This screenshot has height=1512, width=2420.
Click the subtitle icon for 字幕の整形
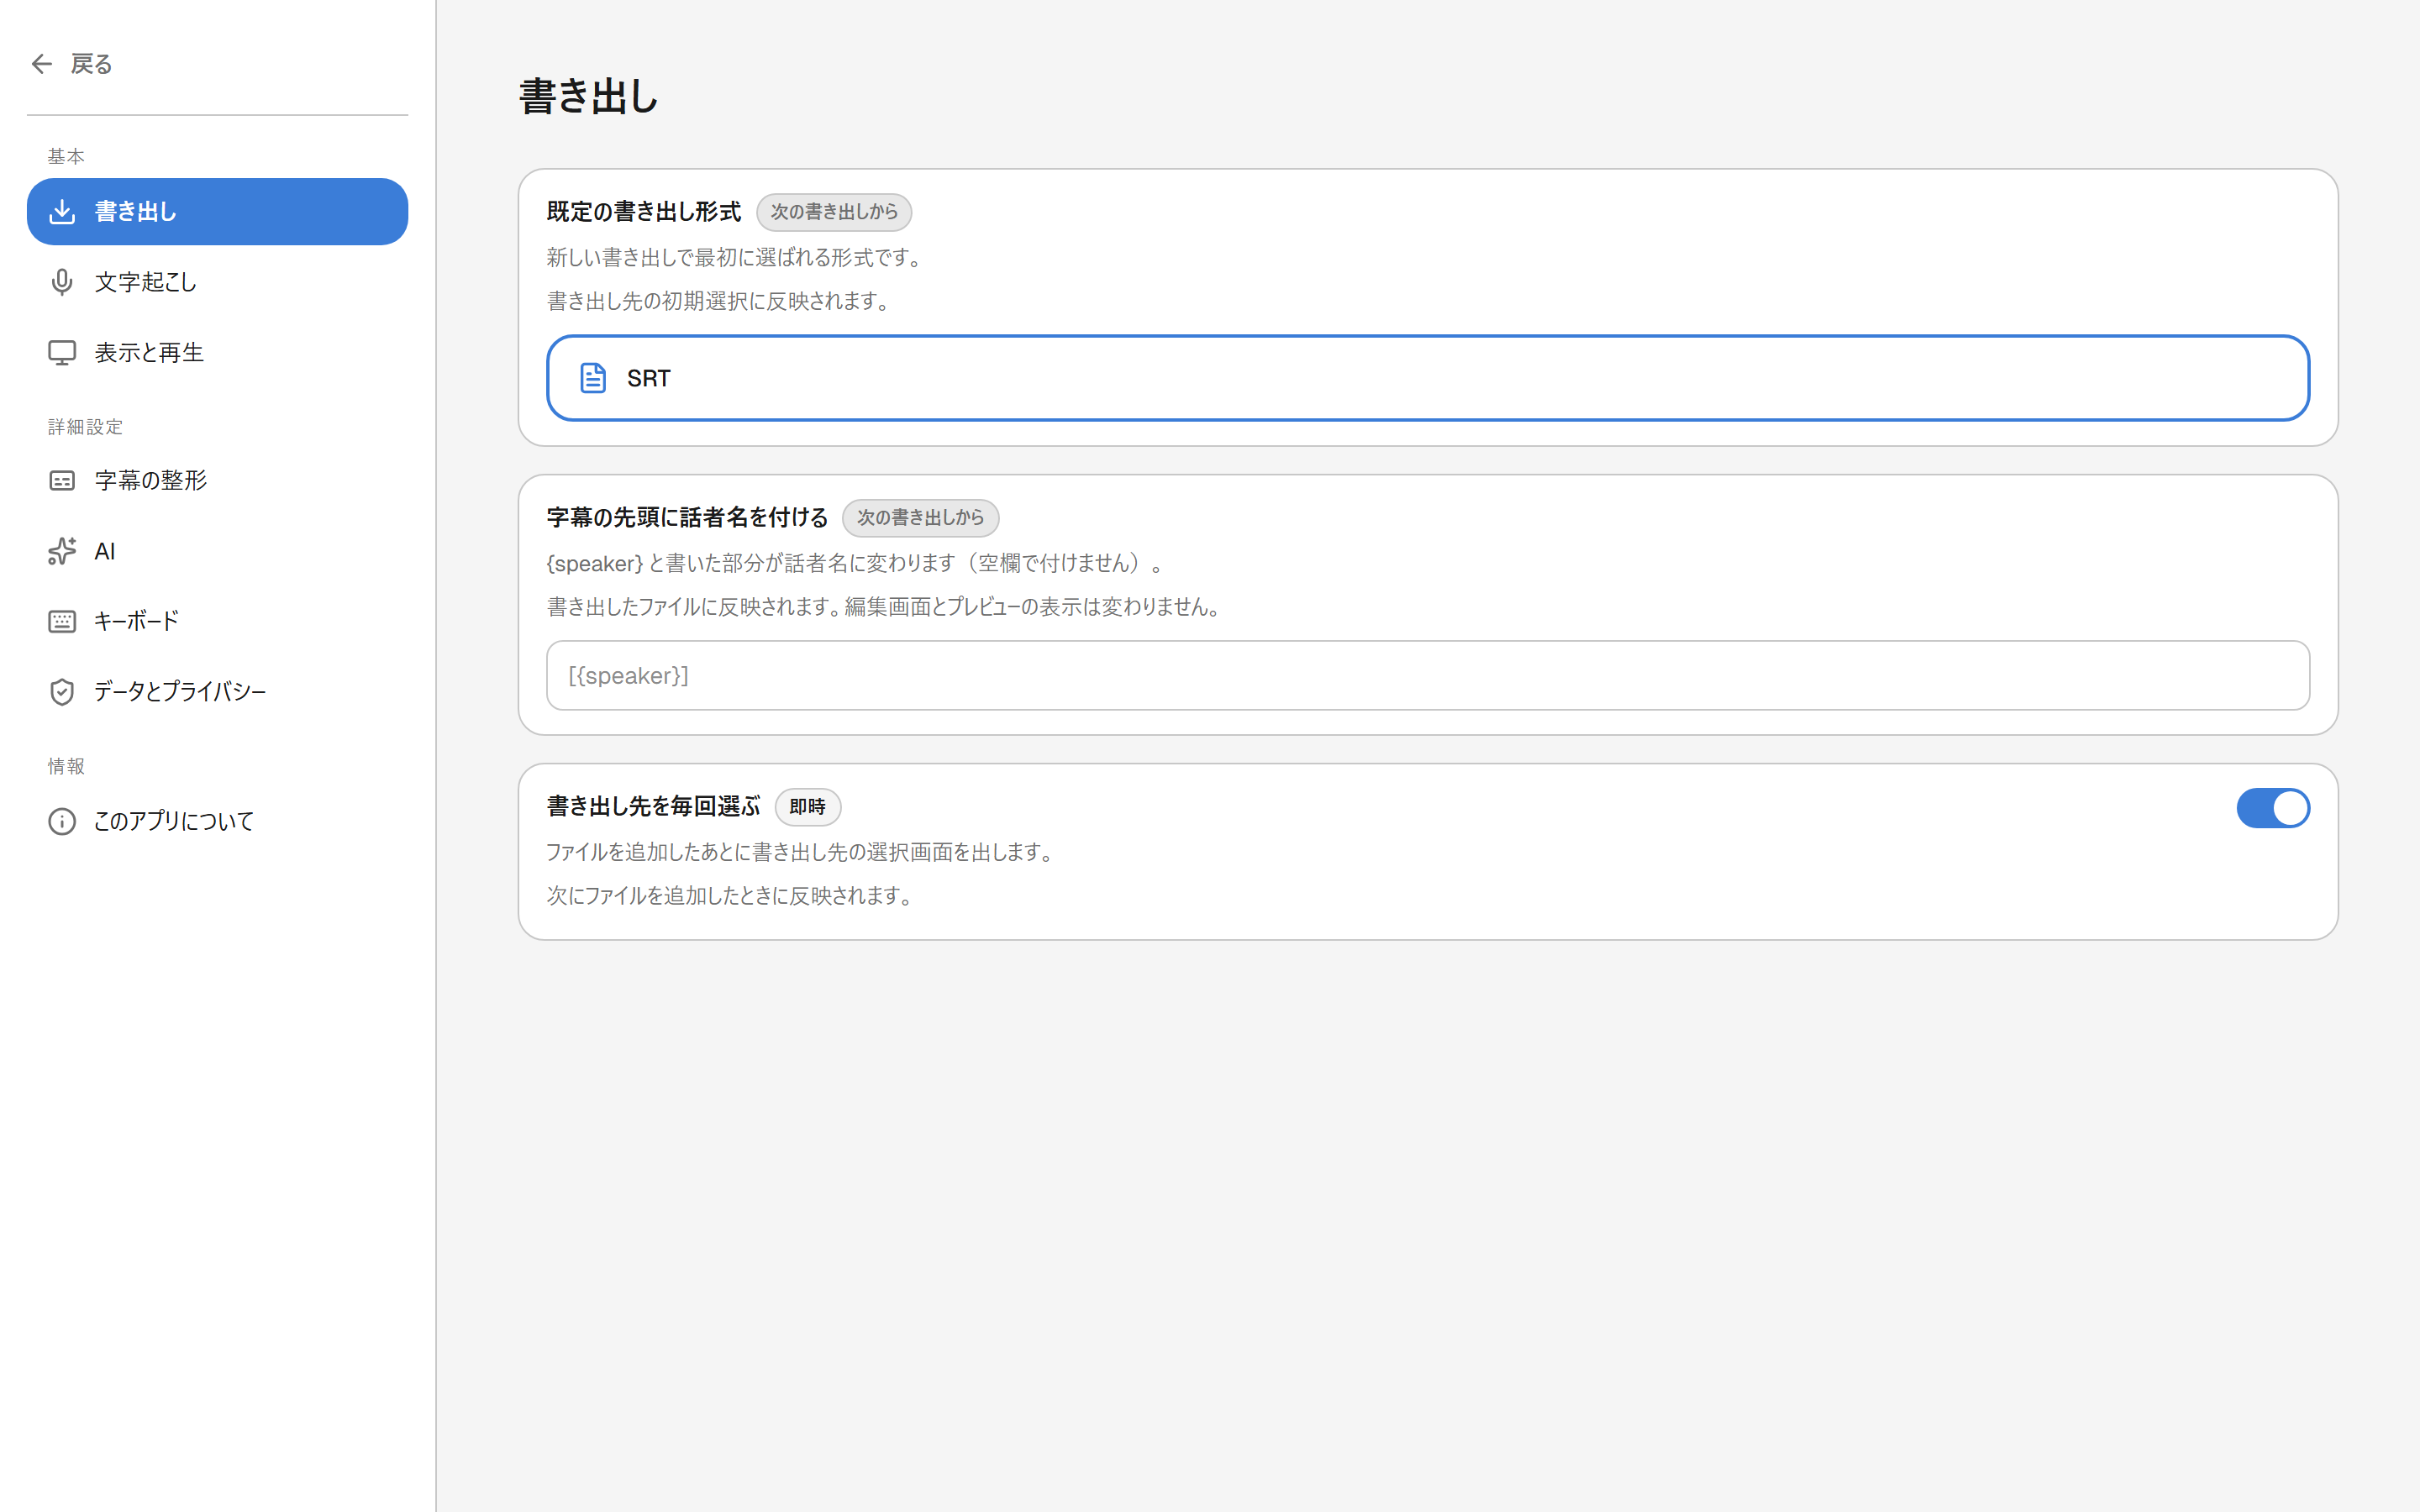coord(62,481)
